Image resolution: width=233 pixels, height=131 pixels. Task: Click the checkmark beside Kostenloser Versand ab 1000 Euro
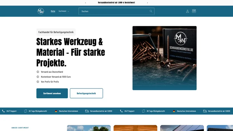click(x=38, y=77)
